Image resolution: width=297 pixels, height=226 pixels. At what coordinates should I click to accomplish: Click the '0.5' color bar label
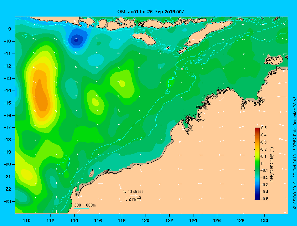[264, 128]
